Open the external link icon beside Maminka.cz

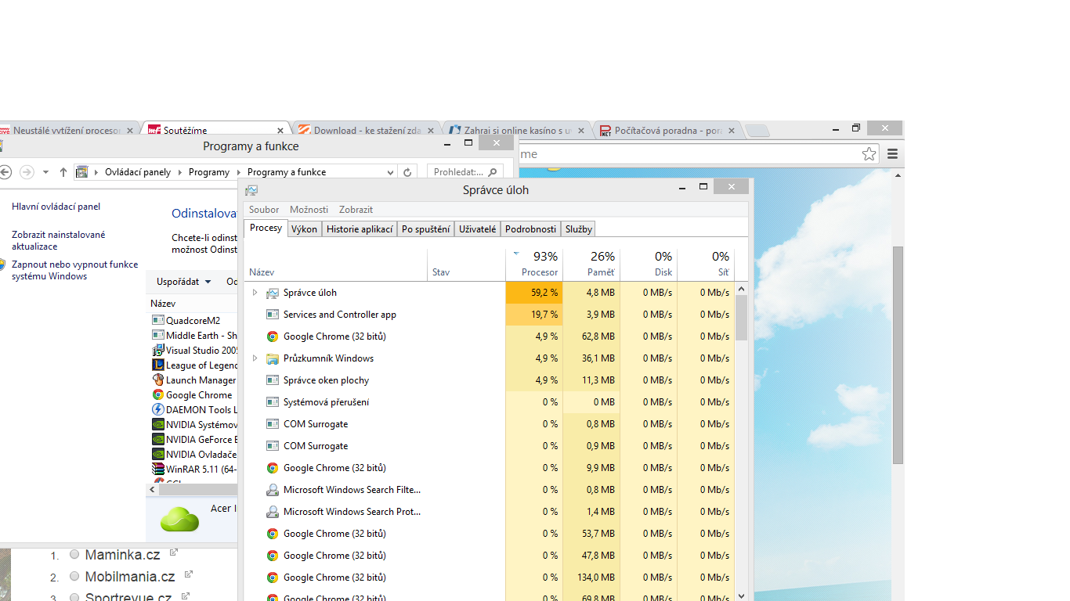click(174, 552)
